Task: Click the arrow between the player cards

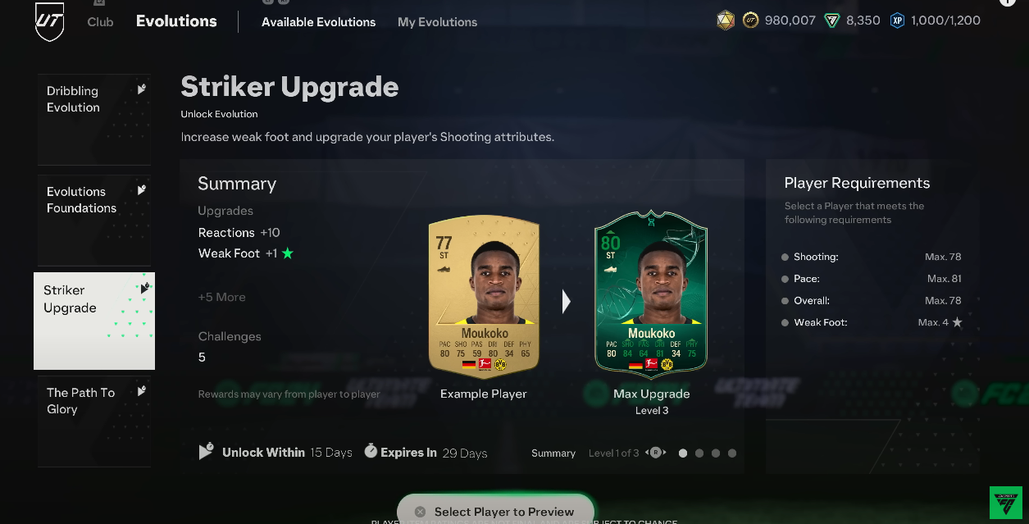Action: pyautogui.click(x=566, y=302)
